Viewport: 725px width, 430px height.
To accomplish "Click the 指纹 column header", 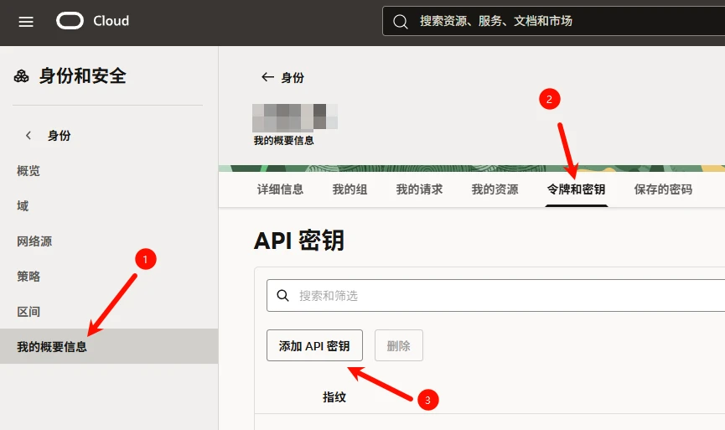I will click(334, 397).
